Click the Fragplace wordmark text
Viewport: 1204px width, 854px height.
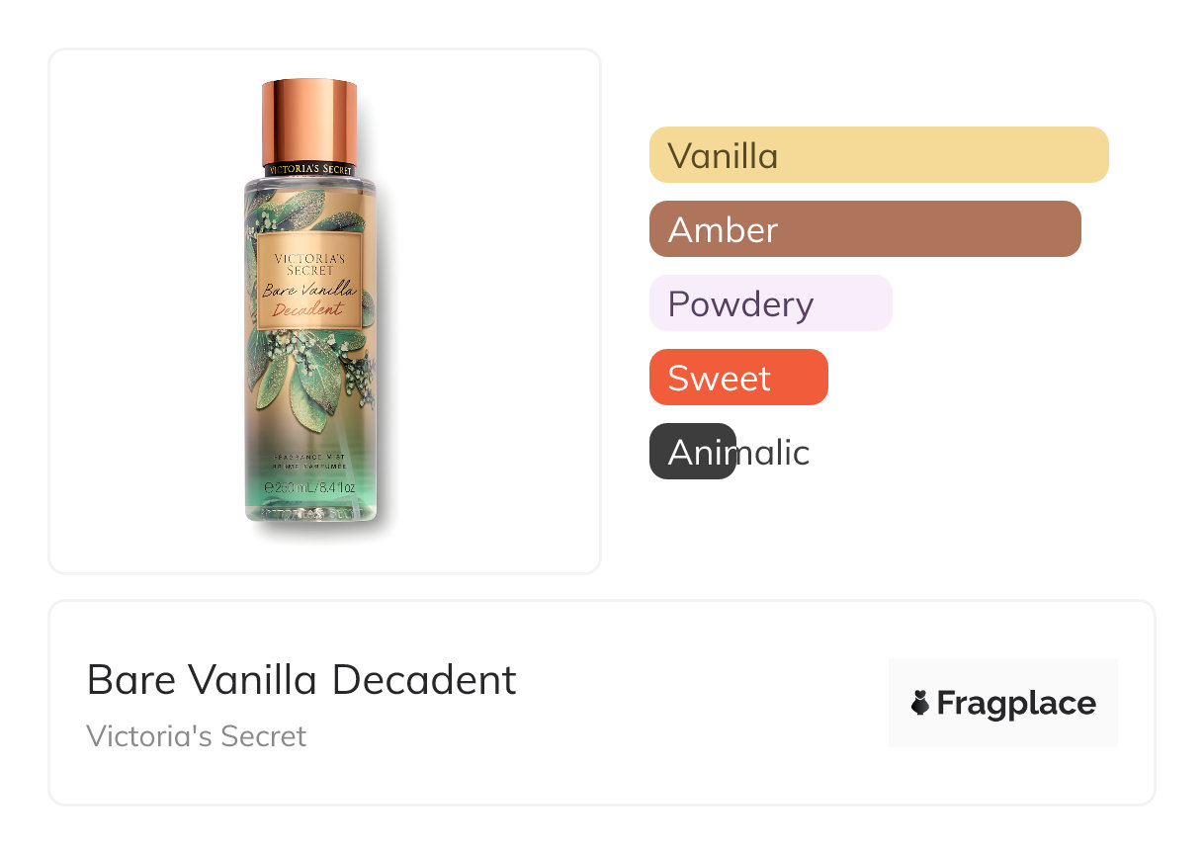[1016, 703]
